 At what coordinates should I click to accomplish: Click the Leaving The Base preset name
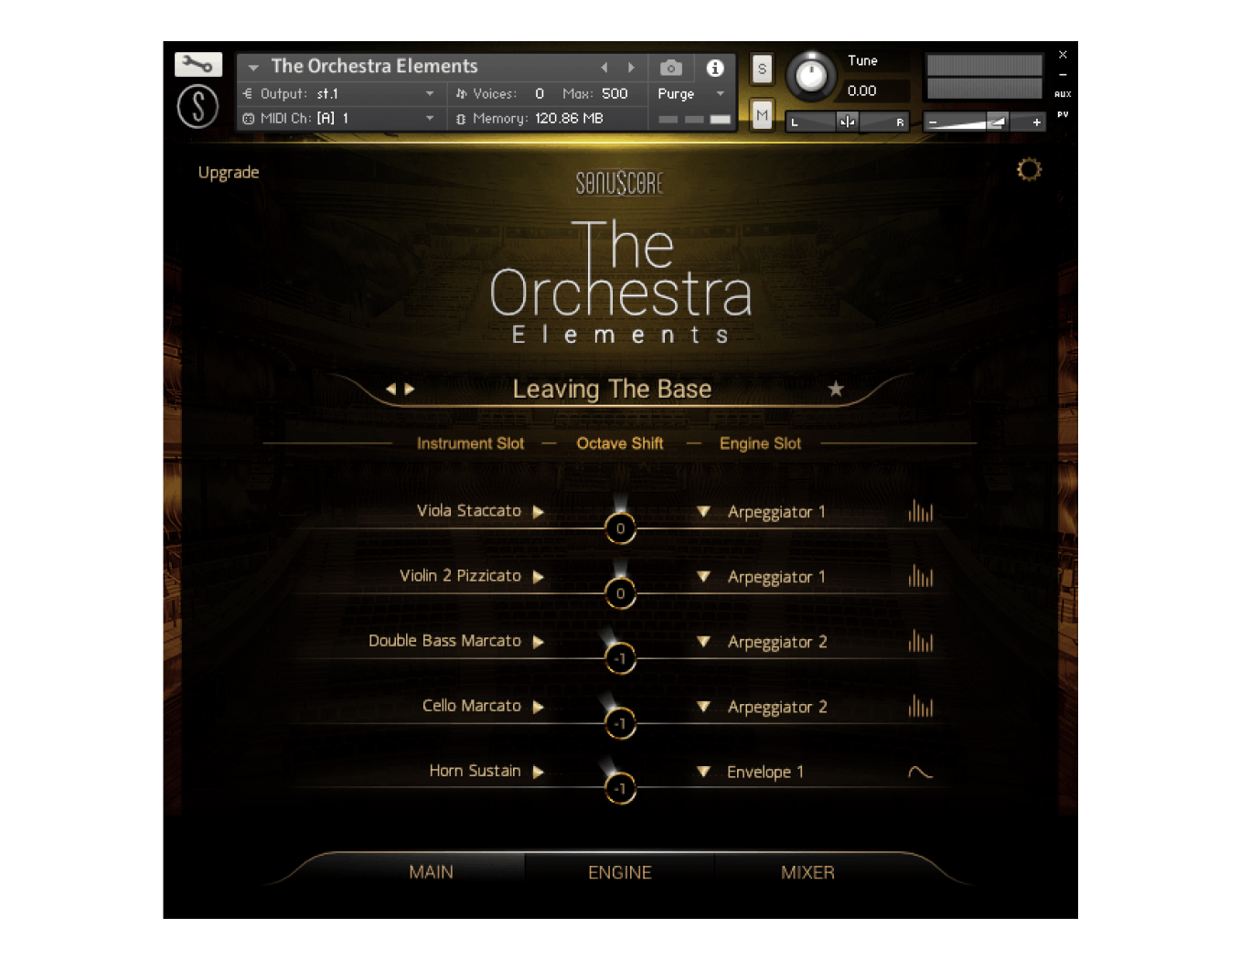click(612, 389)
